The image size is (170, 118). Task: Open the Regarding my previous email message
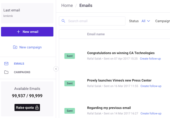[109, 108]
